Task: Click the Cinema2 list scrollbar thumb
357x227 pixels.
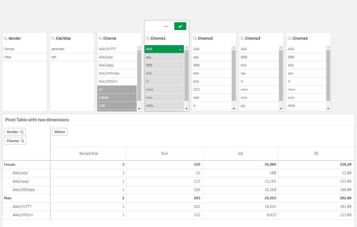Action: tap(234, 75)
